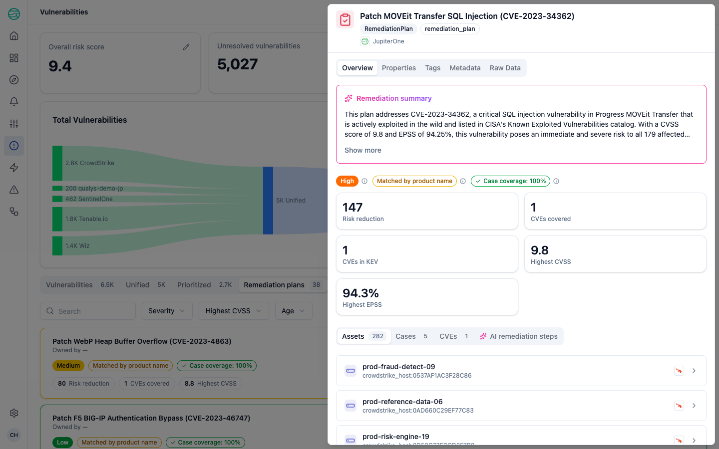719x449 pixels.
Task: Click the red remediation plan clipboard icon
Action: (345, 20)
